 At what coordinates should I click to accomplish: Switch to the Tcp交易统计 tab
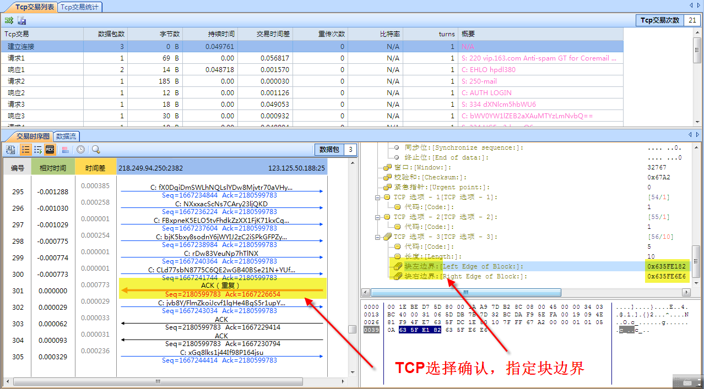80,7
